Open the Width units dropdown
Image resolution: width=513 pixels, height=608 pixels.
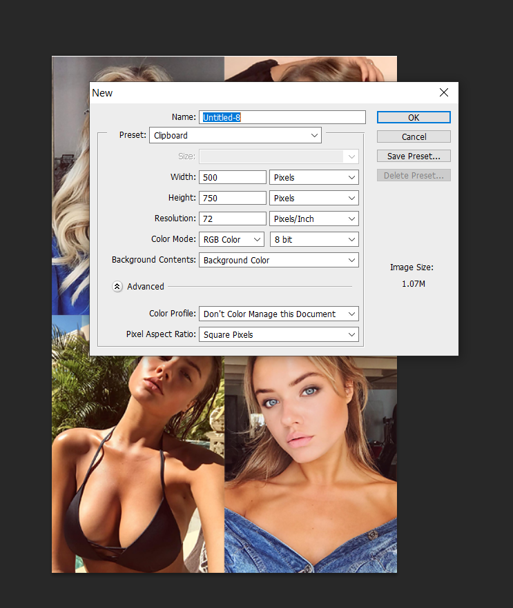(x=314, y=178)
